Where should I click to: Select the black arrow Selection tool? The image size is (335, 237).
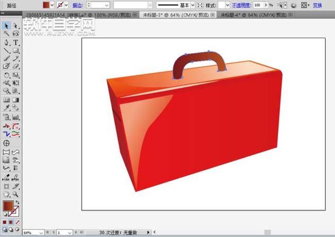[7, 26]
